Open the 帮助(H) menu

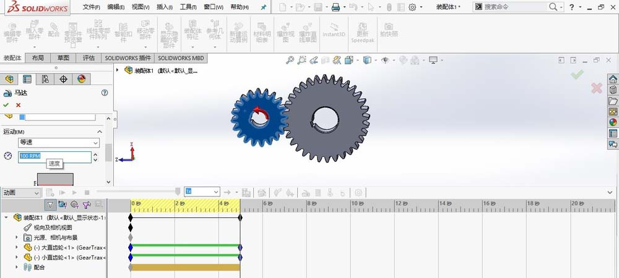tap(240, 7)
